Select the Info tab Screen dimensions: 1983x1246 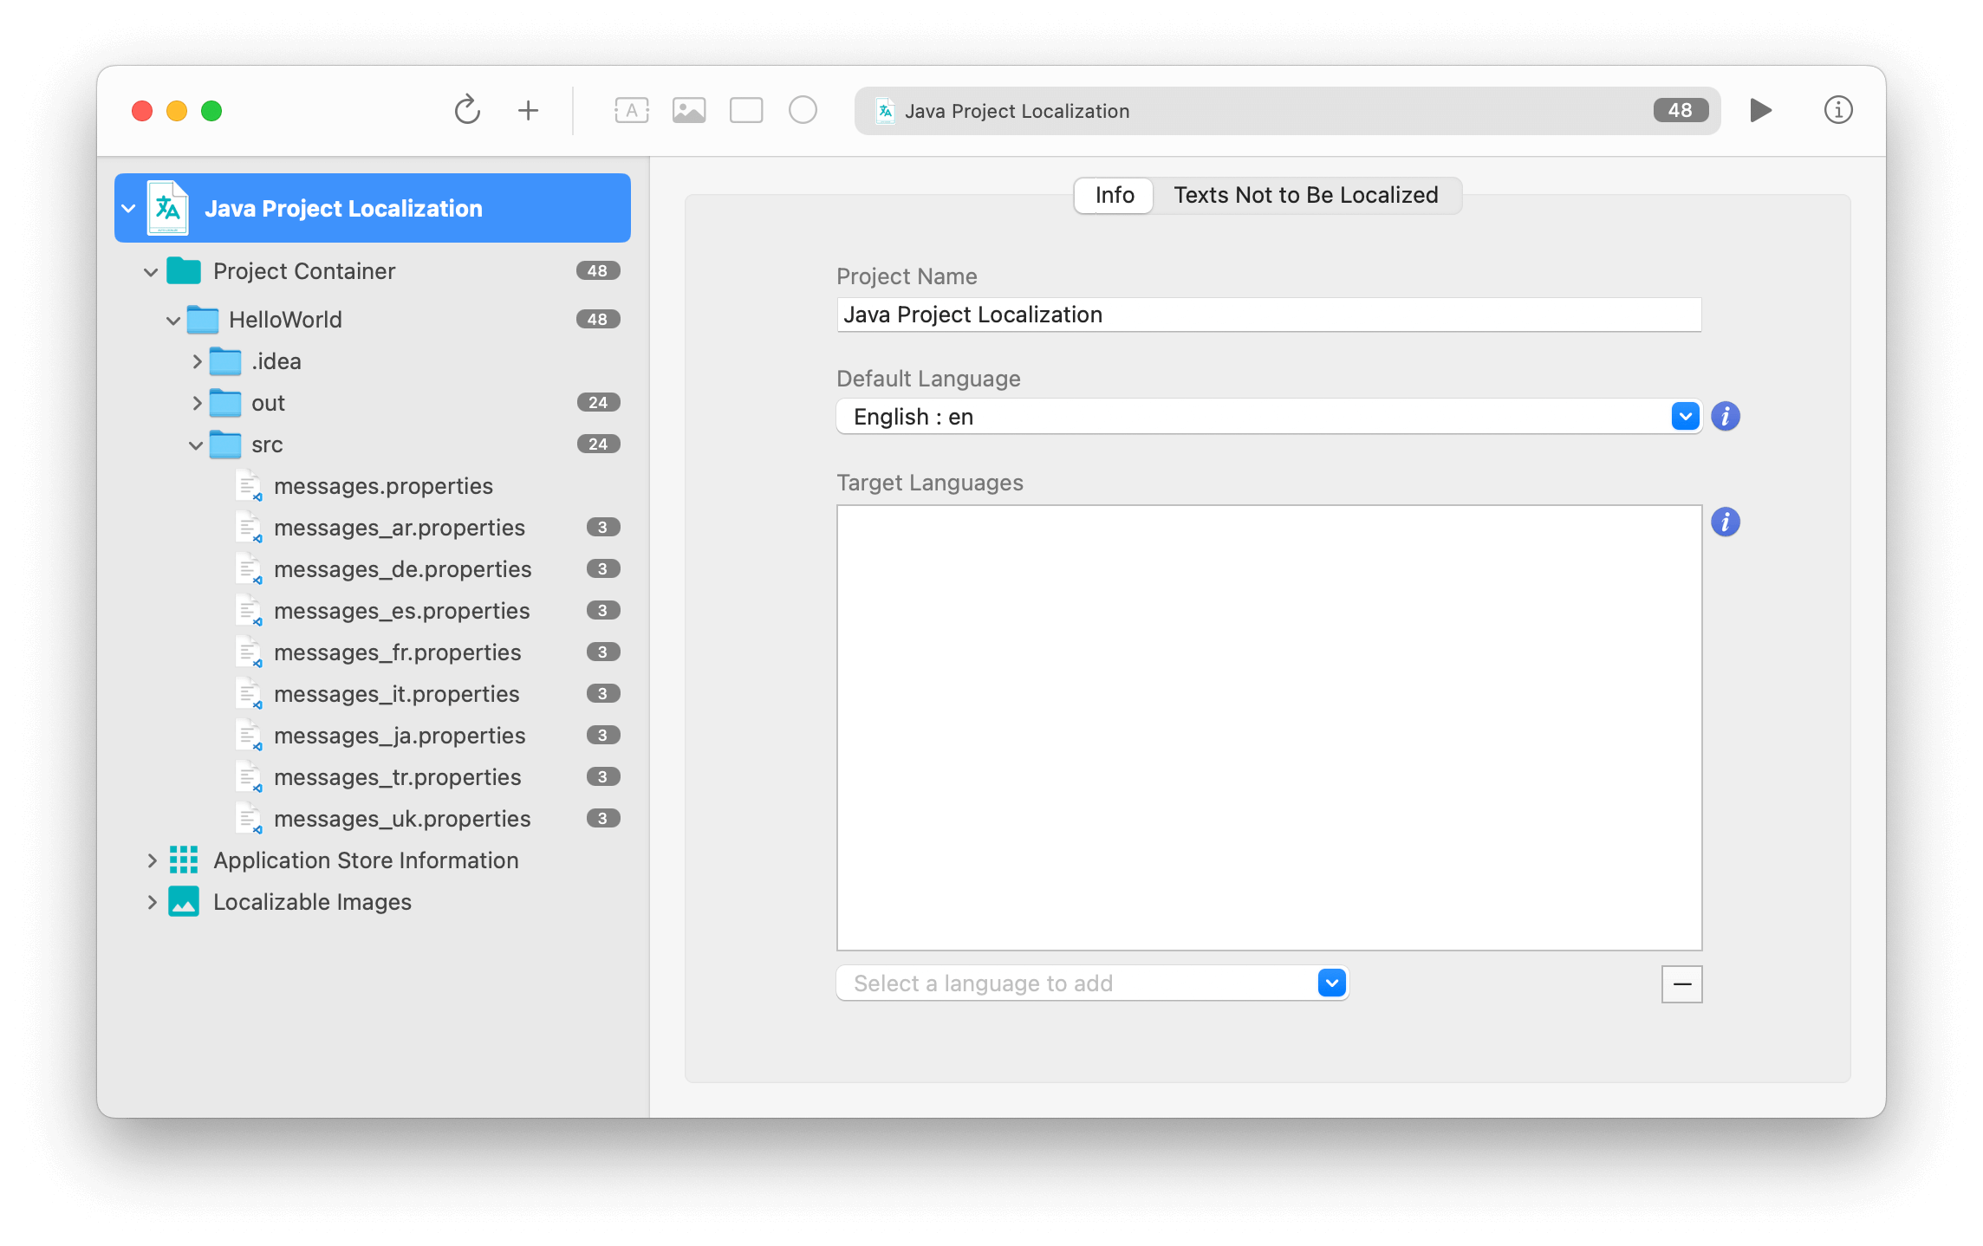tap(1114, 195)
